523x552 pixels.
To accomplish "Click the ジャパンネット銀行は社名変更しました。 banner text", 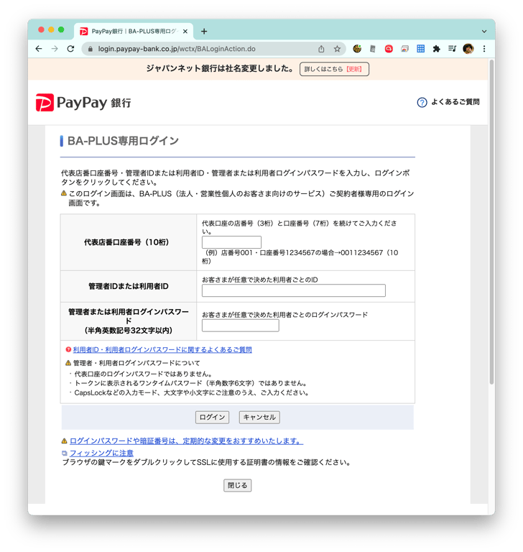I will (220, 69).
